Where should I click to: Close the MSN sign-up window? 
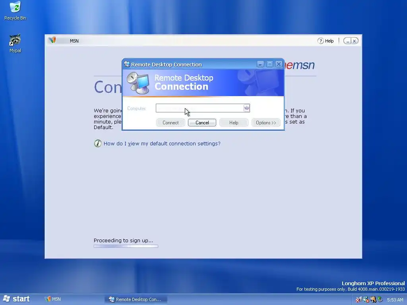pyautogui.click(x=355, y=41)
